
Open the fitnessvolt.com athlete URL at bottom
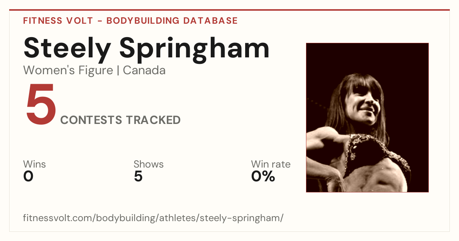(153, 218)
